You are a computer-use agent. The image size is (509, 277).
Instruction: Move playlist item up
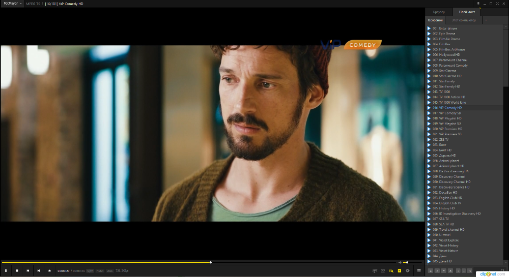tap(437, 270)
